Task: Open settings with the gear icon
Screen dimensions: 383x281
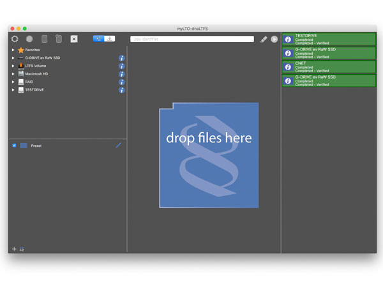Action: pos(15,39)
